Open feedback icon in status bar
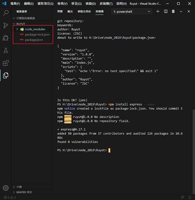This screenshot has width=195, height=200. coord(182,197)
